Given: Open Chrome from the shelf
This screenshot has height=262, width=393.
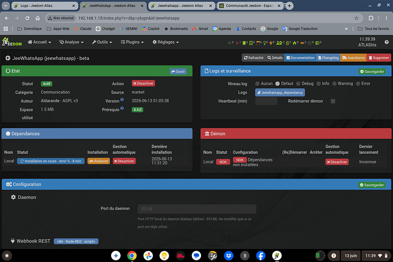Looking at the screenshot, I should [132, 256].
